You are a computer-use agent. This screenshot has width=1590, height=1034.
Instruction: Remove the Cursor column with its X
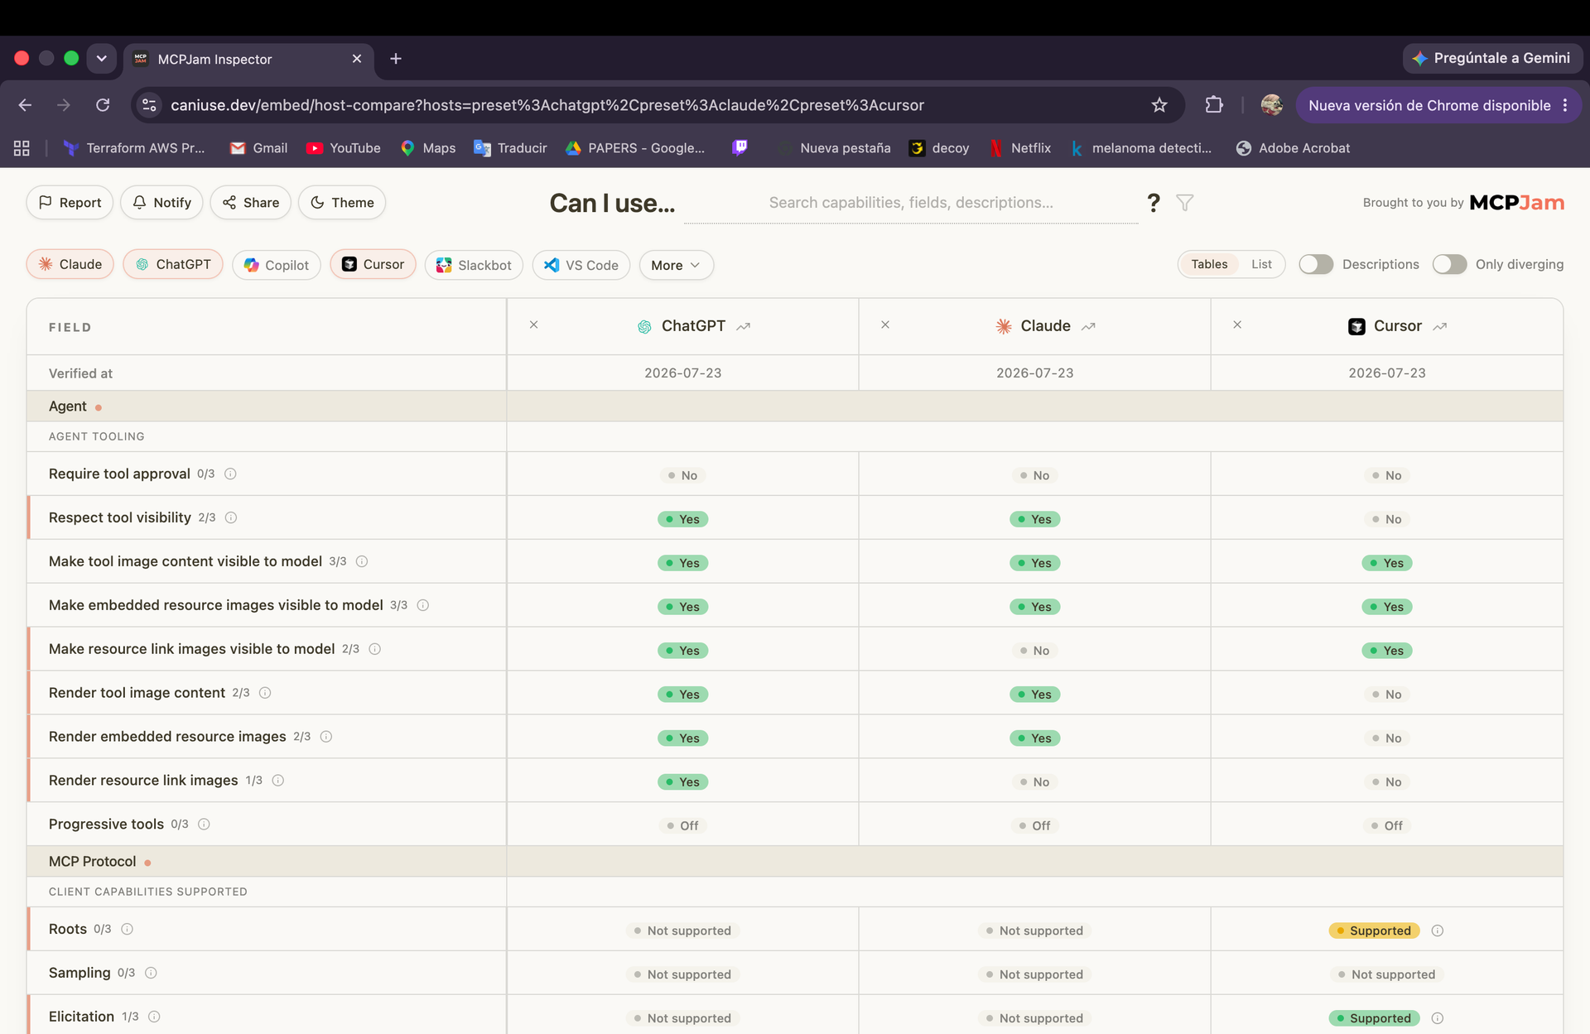click(x=1237, y=325)
